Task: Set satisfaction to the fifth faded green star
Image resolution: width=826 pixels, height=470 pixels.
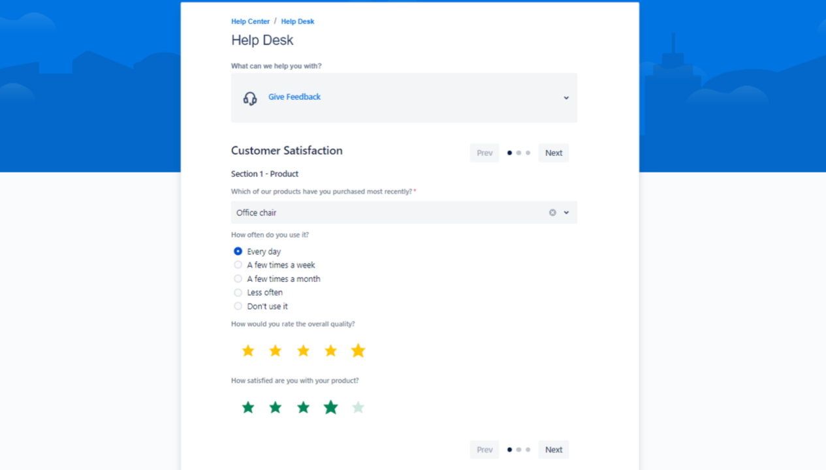Action: pyautogui.click(x=358, y=408)
